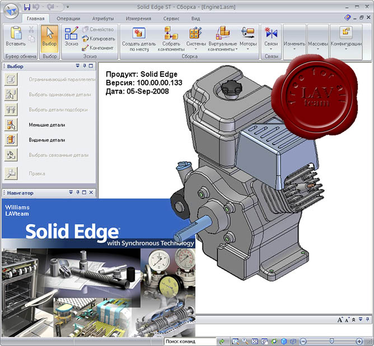The height and width of the screenshot is (346, 374).
Task: Open the Системы dropdown
Action: pos(196,38)
